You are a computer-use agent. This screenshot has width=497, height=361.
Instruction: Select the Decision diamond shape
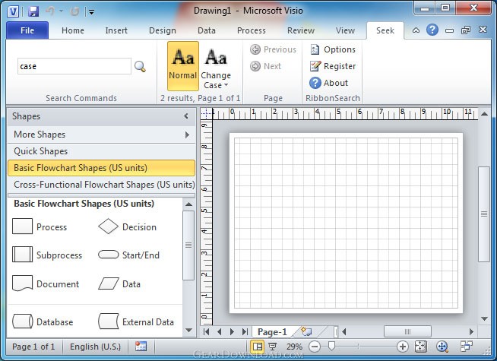(x=127, y=227)
